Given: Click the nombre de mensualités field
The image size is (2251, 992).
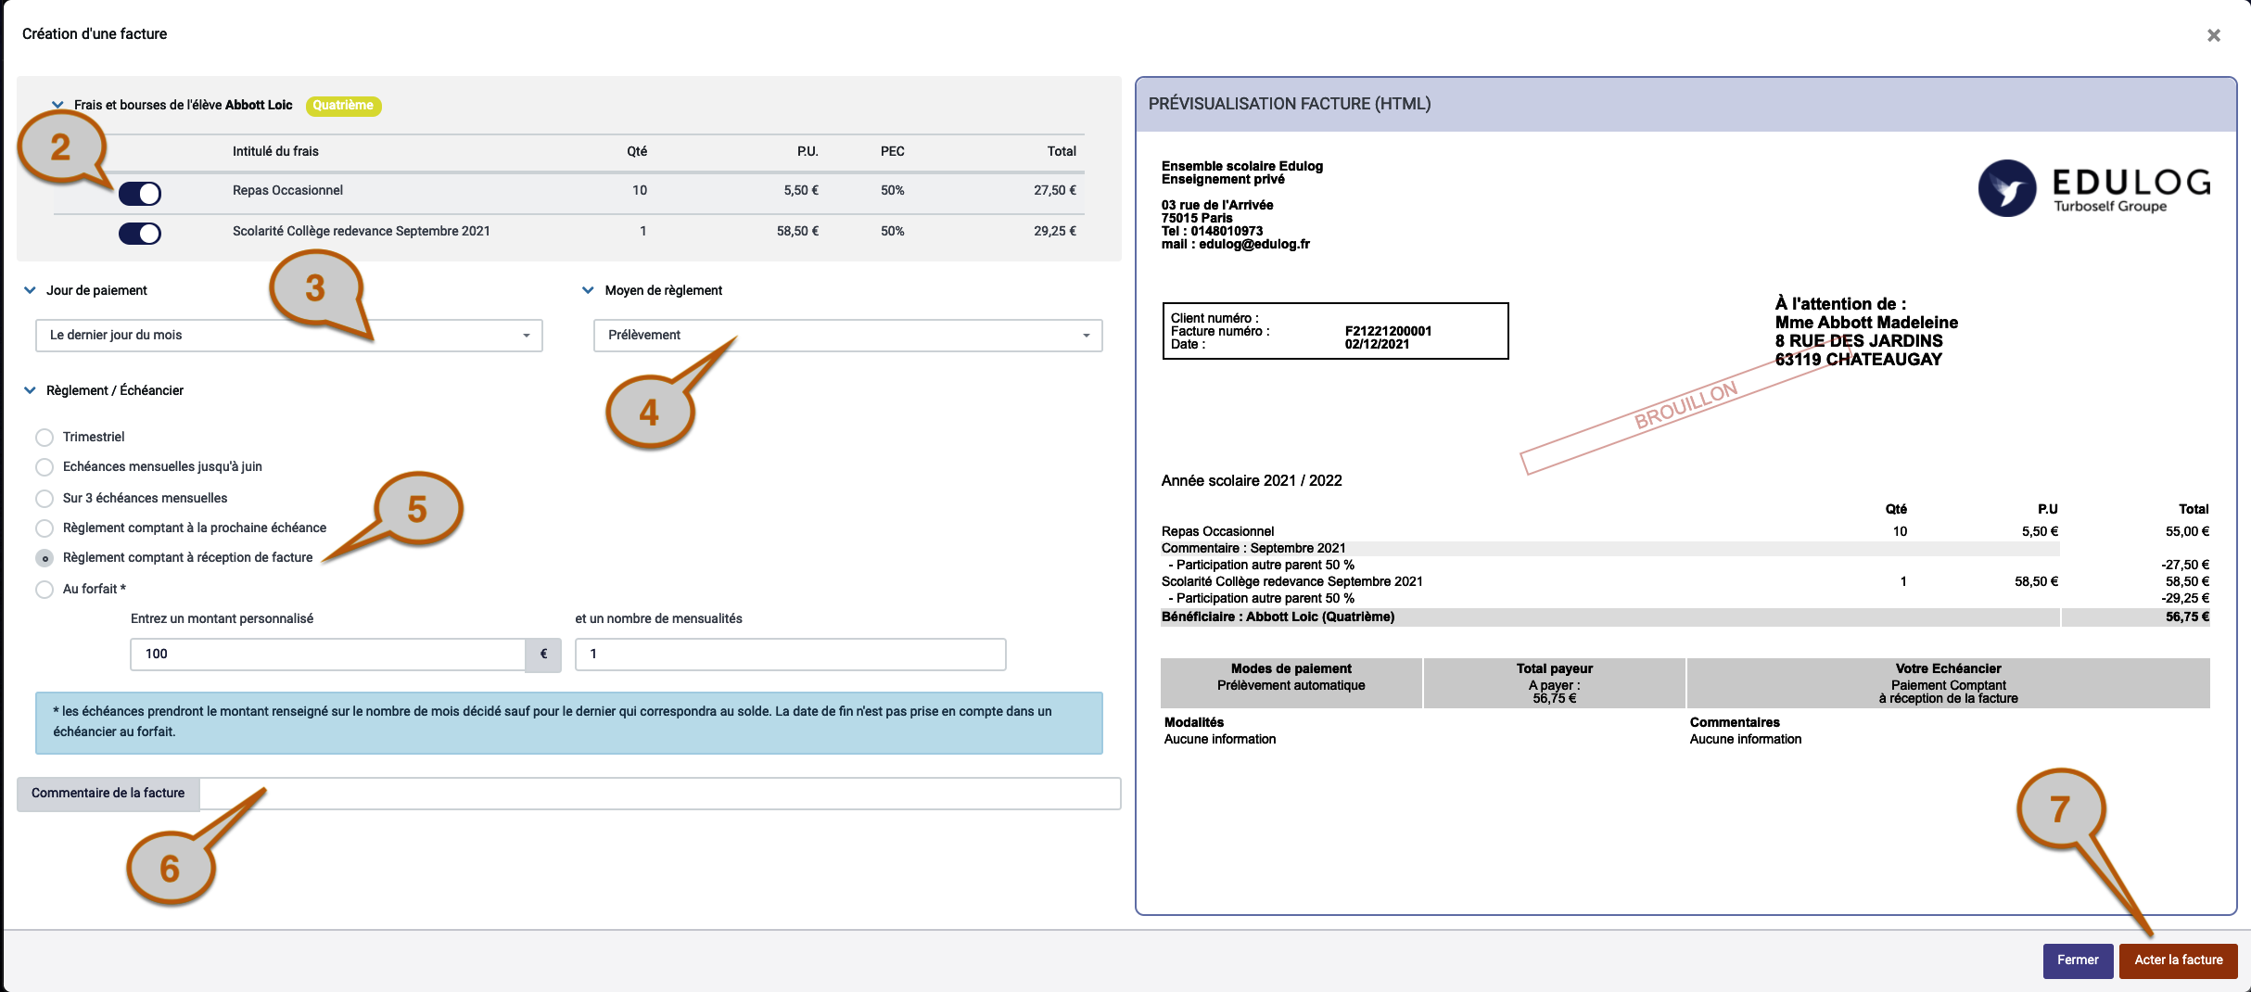Looking at the screenshot, I should pos(790,654).
